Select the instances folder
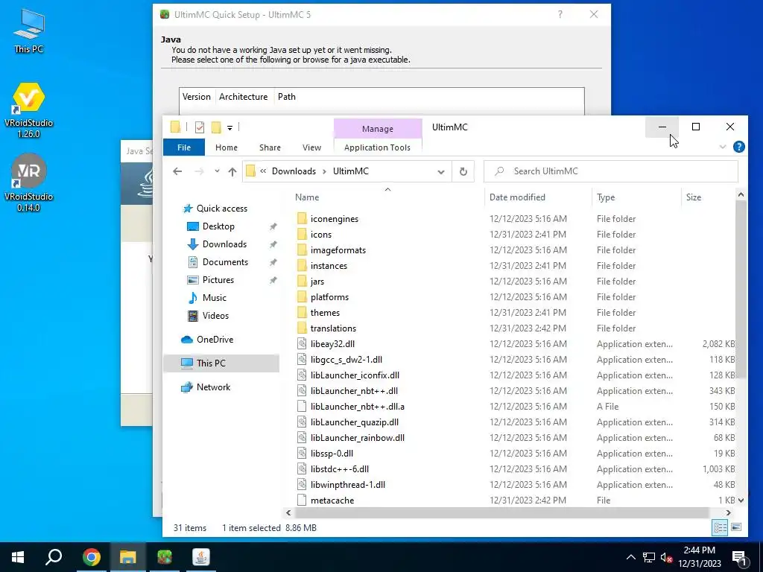This screenshot has height=572, width=763. (329, 266)
